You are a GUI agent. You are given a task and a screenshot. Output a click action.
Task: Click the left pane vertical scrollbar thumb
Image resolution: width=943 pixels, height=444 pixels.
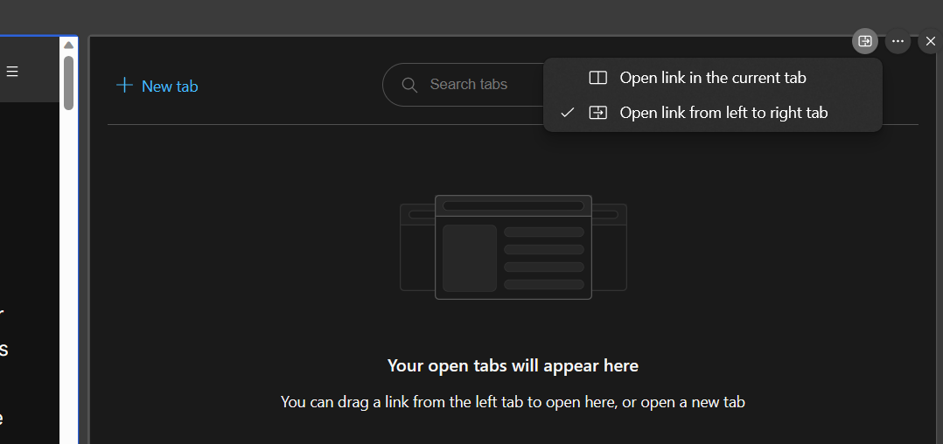68,83
